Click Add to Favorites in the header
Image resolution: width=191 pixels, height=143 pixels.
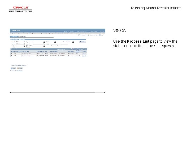pyautogui.click(x=93, y=32)
